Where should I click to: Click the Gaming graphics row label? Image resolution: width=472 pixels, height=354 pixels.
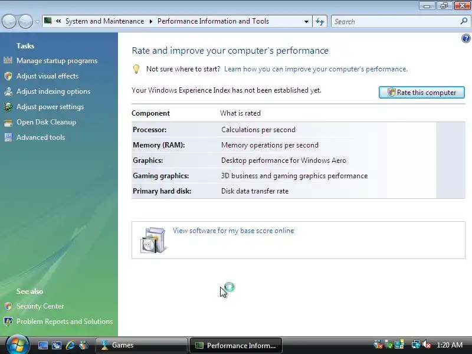pos(160,176)
